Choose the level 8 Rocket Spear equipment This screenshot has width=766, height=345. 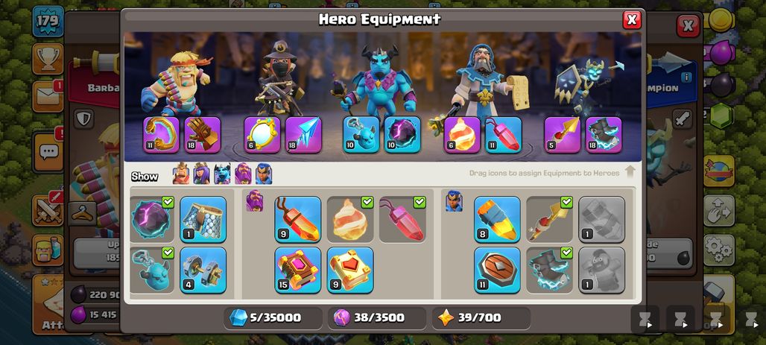tap(497, 219)
